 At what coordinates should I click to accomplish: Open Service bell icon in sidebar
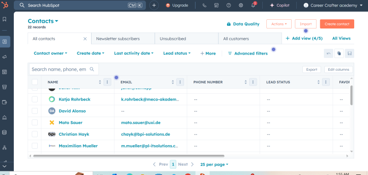coord(5,118)
